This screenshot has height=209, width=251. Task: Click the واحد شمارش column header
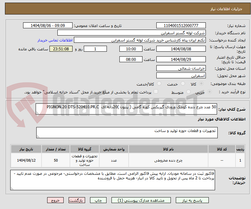(114, 149)
